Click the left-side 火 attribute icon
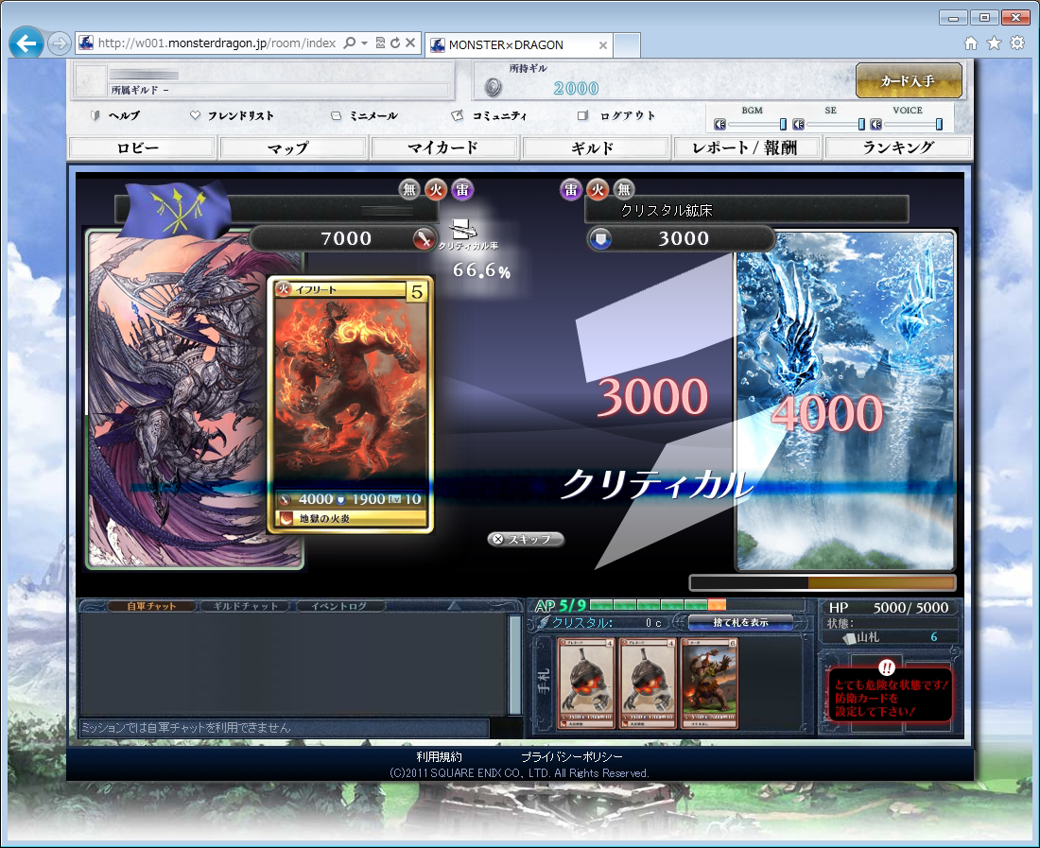1040x848 pixels. point(436,190)
